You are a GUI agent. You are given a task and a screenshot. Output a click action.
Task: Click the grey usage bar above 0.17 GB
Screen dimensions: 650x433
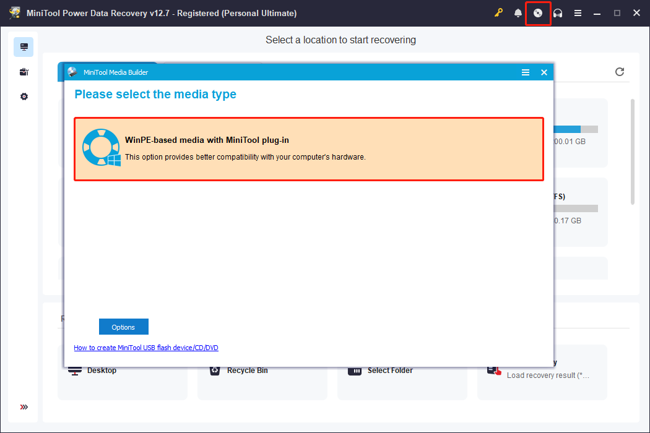pyautogui.click(x=576, y=208)
